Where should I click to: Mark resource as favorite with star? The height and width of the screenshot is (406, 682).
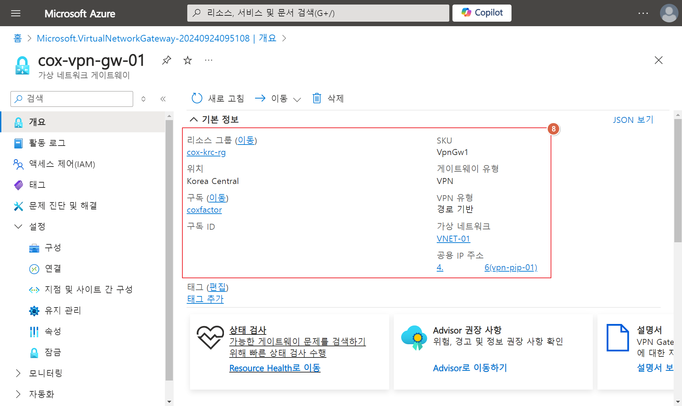pos(188,60)
